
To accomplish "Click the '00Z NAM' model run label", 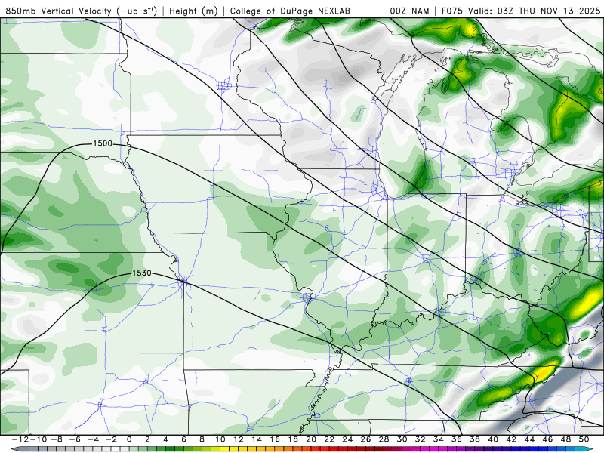I will click(x=409, y=11).
